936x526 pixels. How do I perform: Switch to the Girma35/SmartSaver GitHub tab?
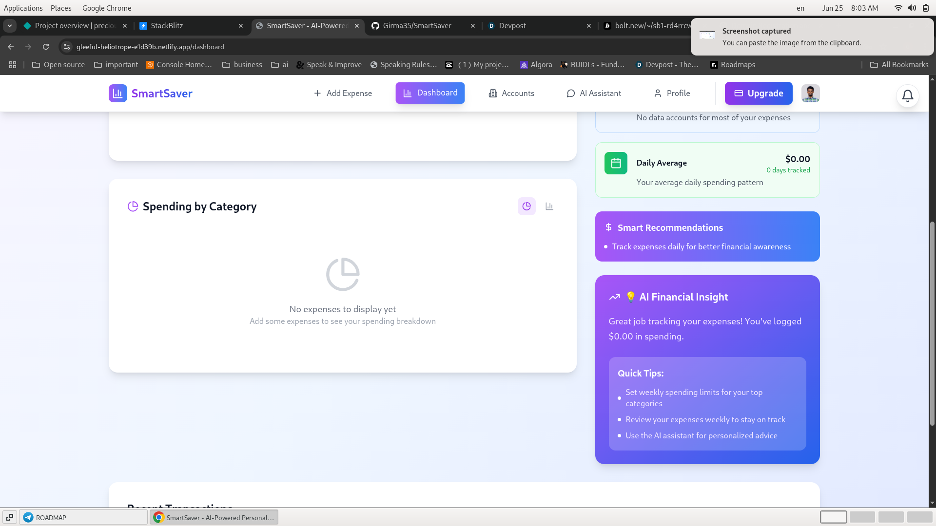coord(417,26)
